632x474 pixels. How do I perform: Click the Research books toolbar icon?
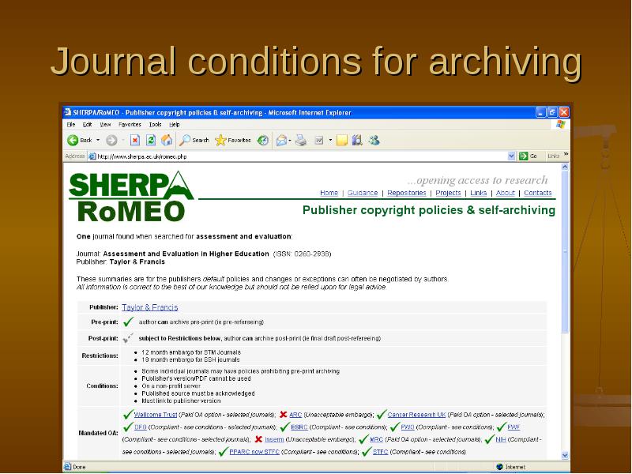(x=357, y=141)
